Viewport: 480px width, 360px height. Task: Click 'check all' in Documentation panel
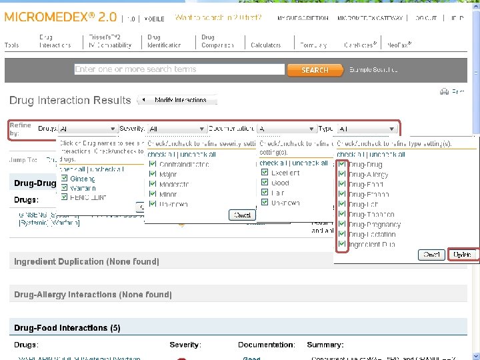[x=273, y=163]
